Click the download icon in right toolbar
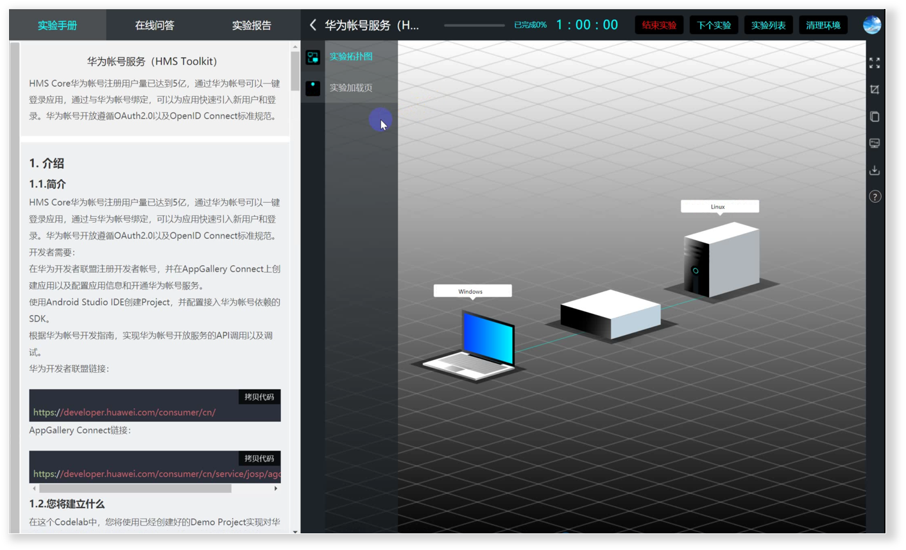This screenshot has height=550, width=906. pos(875,170)
